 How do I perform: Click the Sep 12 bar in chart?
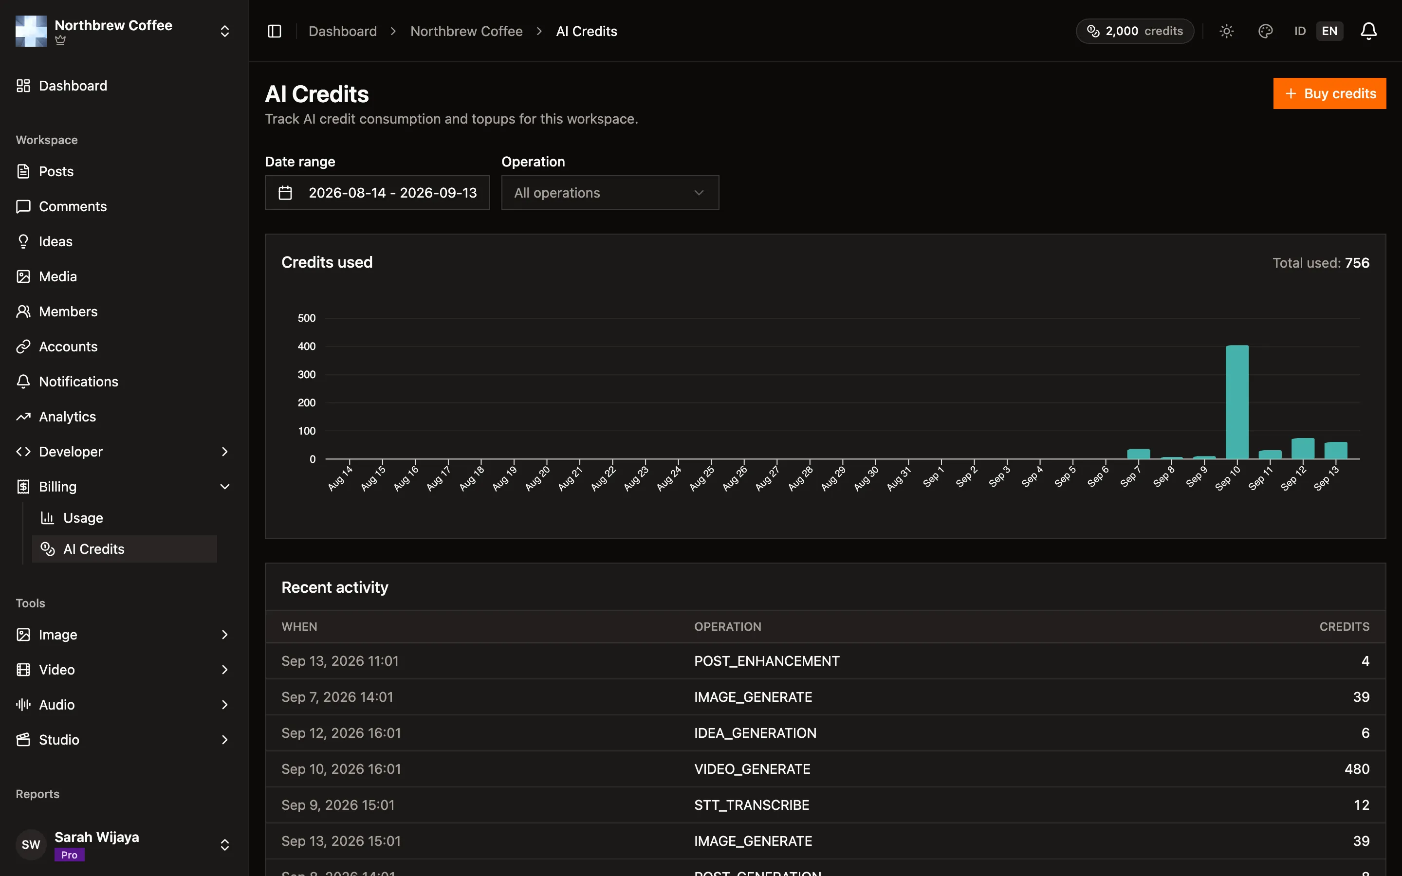pyautogui.click(x=1302, y=448)
